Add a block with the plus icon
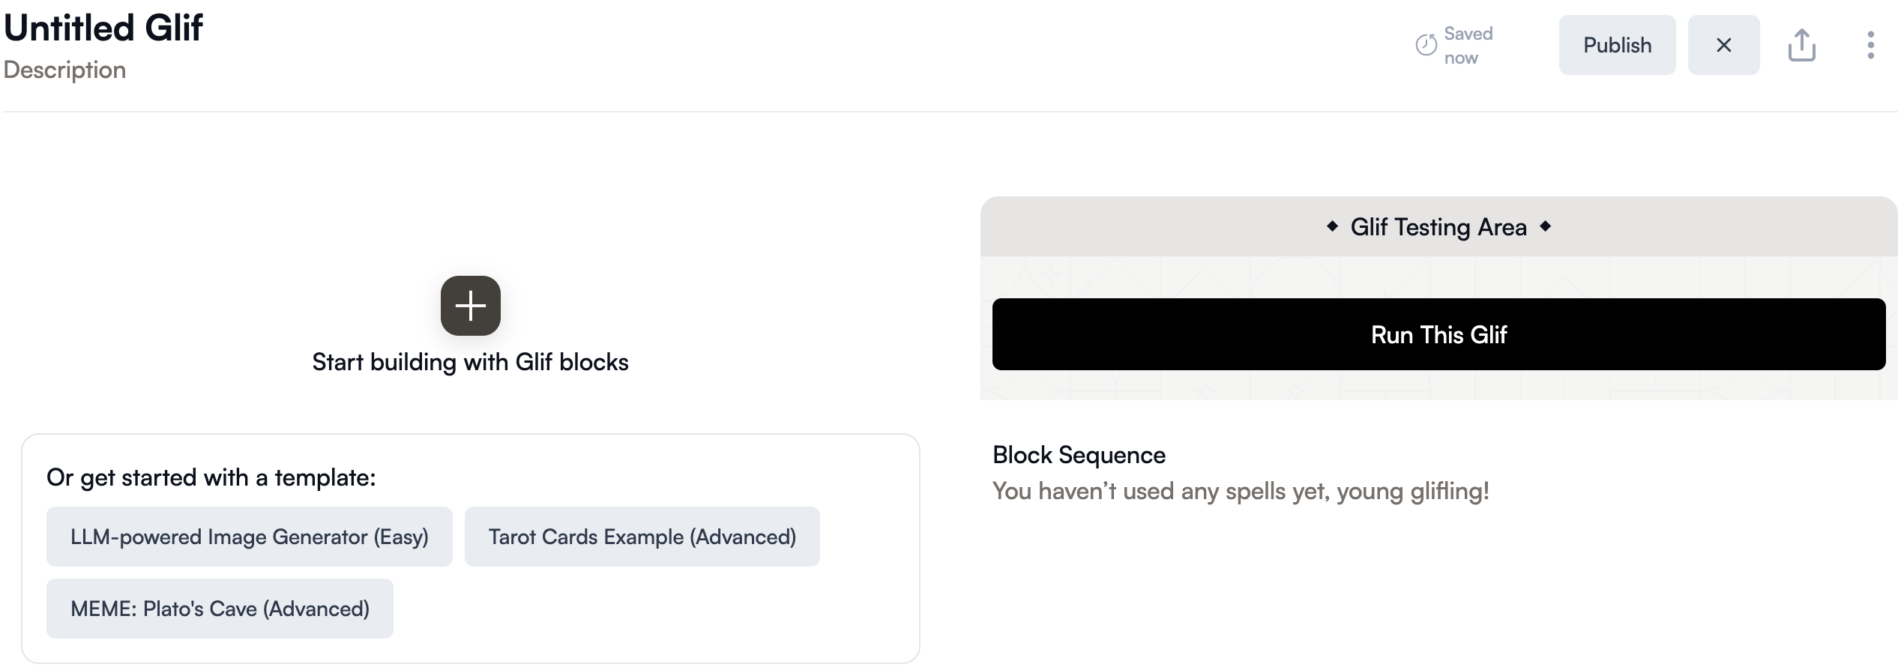Image resolution: width=1901 pixels, height=667 pixels. (x=470, y=306)
